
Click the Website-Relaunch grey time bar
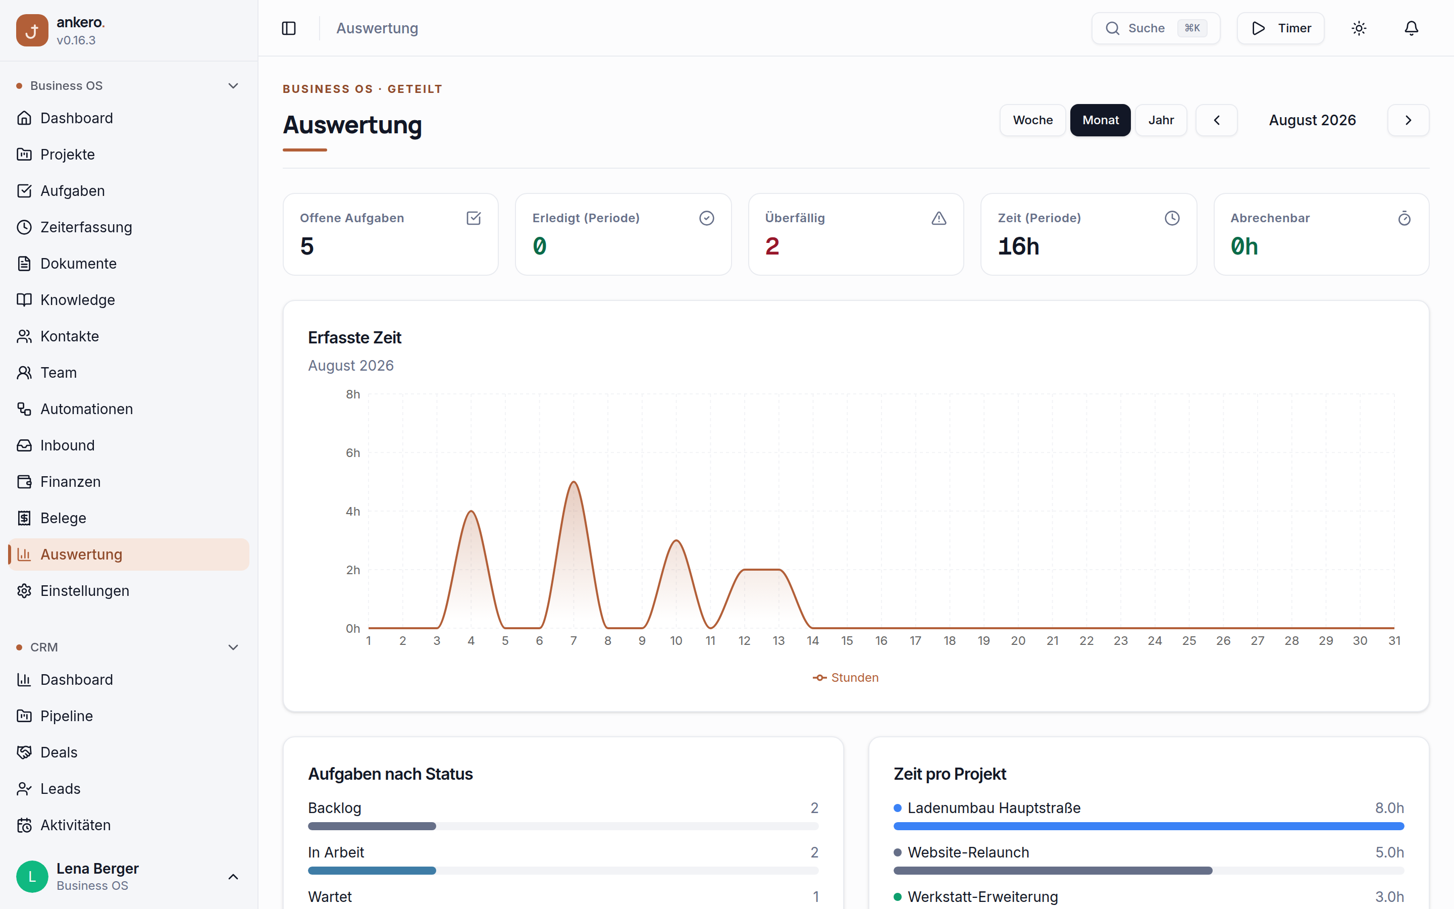tap(1053, 871)
